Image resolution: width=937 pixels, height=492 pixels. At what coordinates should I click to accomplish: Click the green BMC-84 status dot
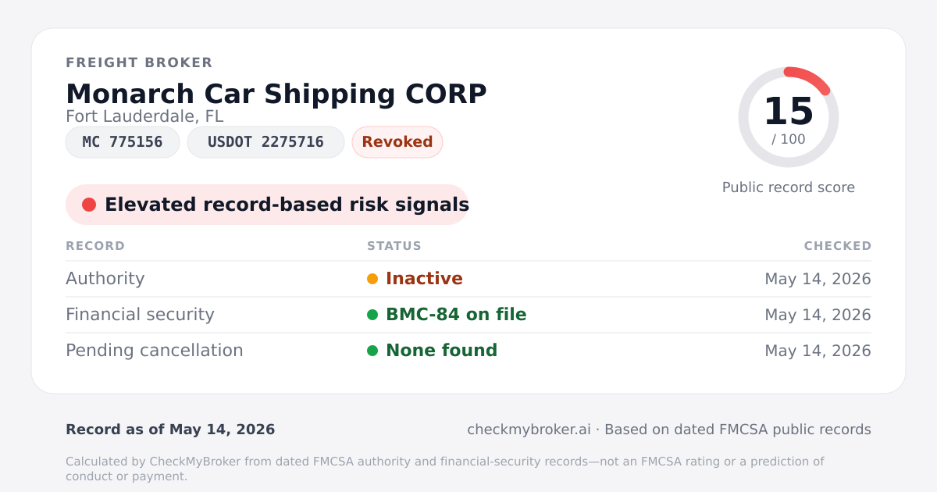372,315
